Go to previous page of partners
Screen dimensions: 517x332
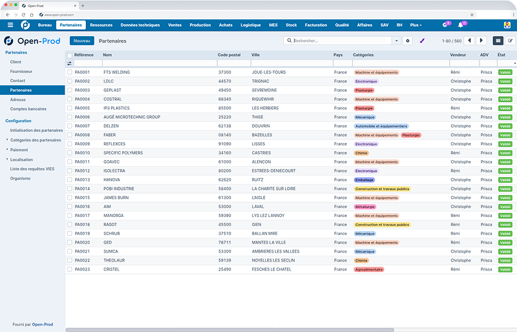(x=469, y=41)
